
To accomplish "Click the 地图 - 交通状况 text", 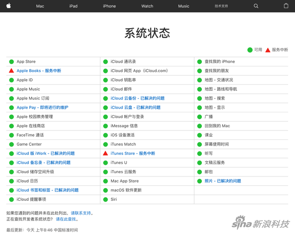I will click(219, 80).
